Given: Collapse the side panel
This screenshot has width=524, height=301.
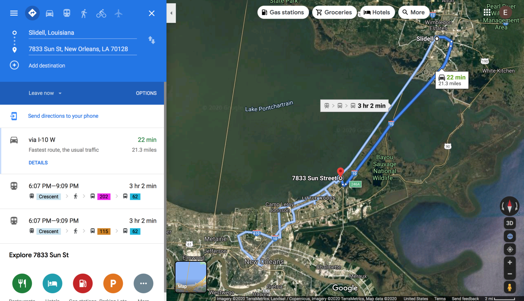Looking at the screenshot, I should pos(171,13).
